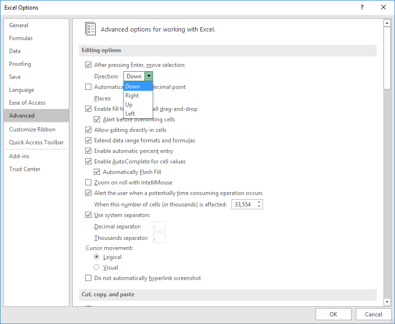The height and width of the screenshot is (324, 395).
Task: Toggle Enable fill handle checkbox
Action: click(88, 109)
